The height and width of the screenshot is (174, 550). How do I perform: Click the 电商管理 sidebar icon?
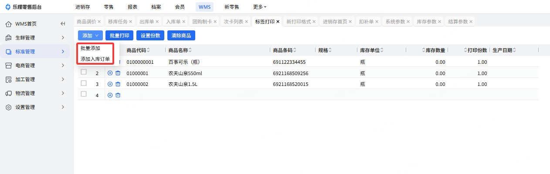tap(8, 66)
